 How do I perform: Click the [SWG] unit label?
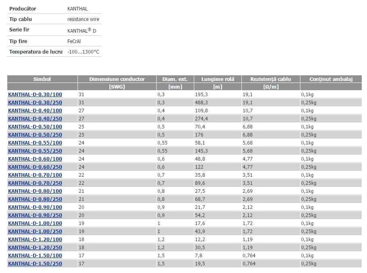[117, 87]
